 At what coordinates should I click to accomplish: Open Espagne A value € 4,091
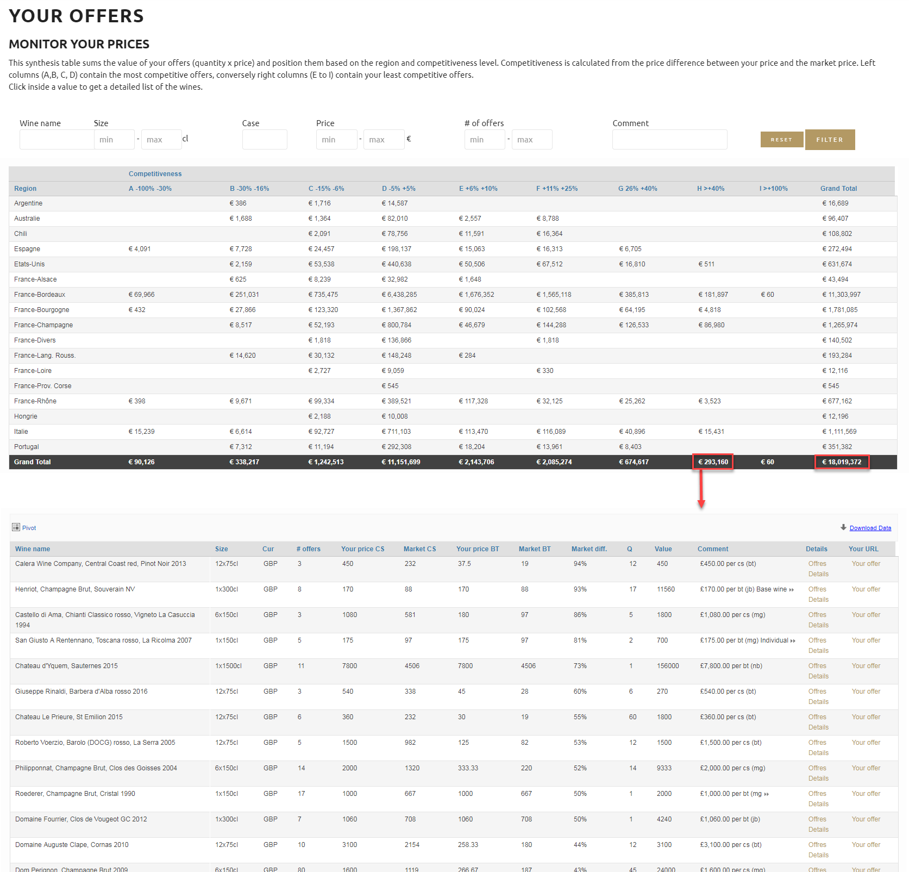pos(140,249)
